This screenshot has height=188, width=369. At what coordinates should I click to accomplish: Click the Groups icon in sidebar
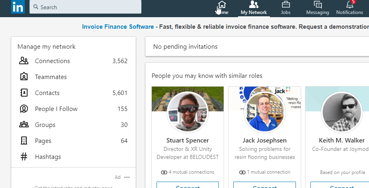pyautogui.click(x=24, y=125)
